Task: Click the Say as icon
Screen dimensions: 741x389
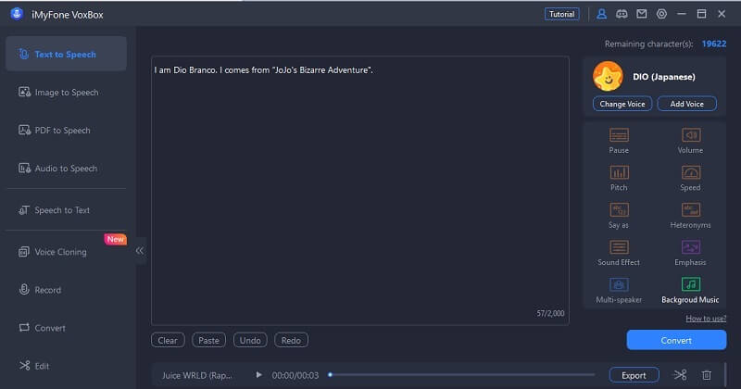Action: click(x=619, y=210)
